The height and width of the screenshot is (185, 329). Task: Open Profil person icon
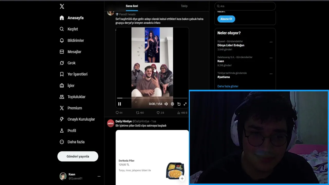(x=62, y=131)
